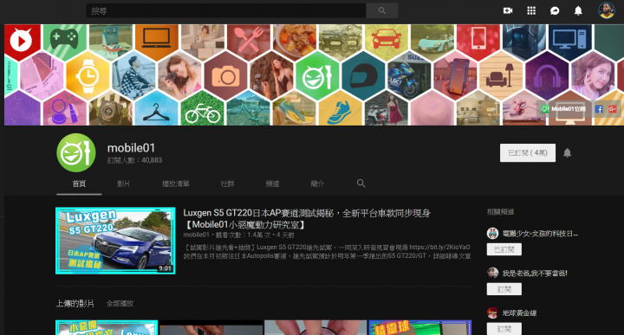Select the 首頁 home tab

tap(79, 184)
